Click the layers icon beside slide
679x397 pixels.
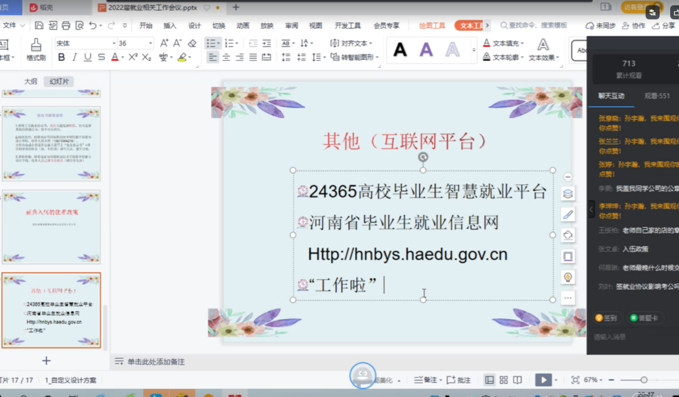point(568,193)
